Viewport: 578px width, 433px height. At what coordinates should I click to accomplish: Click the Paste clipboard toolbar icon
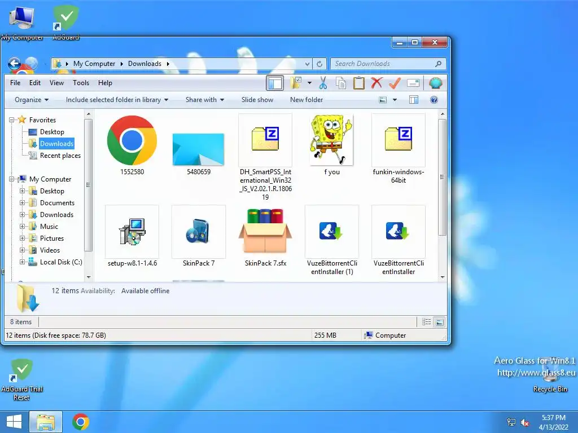point(358,83)
